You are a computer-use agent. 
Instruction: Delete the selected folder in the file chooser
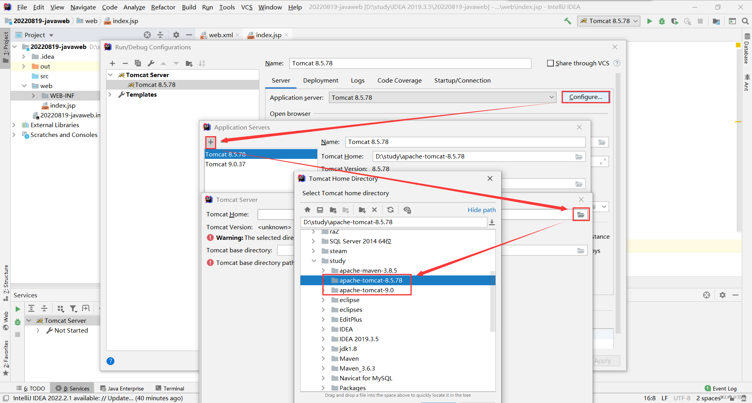(374, 210)
